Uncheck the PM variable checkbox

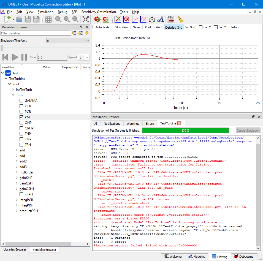[21, 117]
